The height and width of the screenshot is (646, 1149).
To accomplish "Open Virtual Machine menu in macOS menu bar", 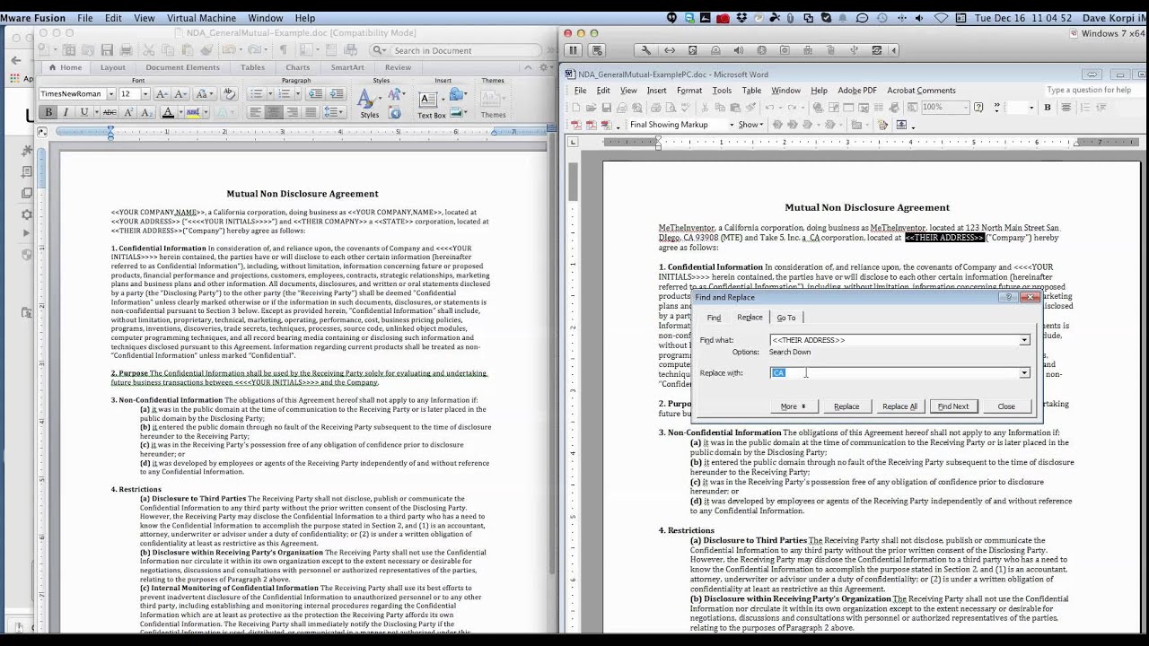I will point(201,18).
